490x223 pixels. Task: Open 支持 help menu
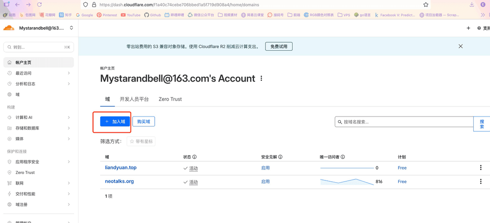(x=484, y=28)
